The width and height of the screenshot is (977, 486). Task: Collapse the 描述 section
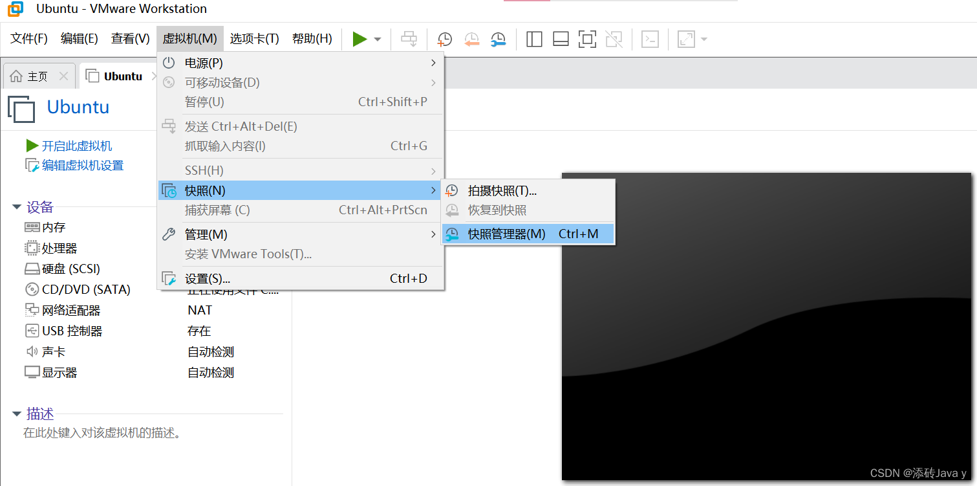coord(17,414)
